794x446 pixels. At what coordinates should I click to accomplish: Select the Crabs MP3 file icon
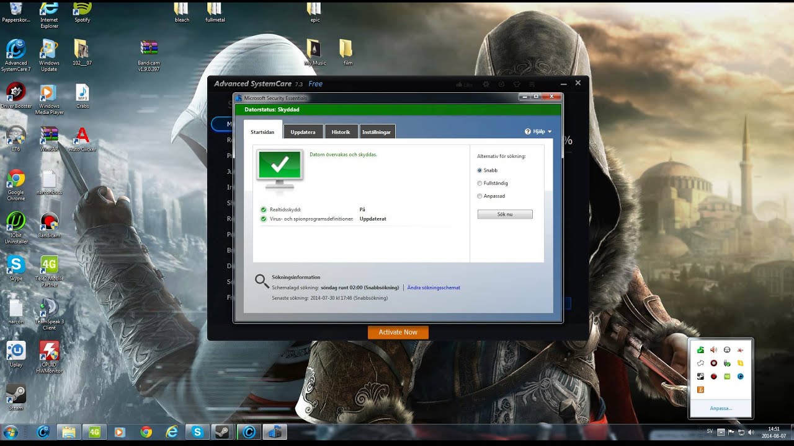[83, 96]
